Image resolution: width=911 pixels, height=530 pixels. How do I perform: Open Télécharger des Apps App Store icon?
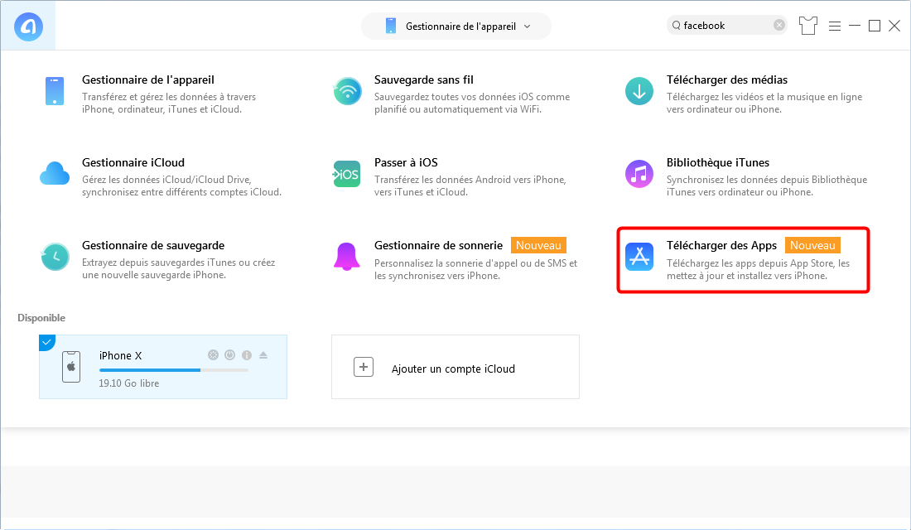click(x=639, y=257)
